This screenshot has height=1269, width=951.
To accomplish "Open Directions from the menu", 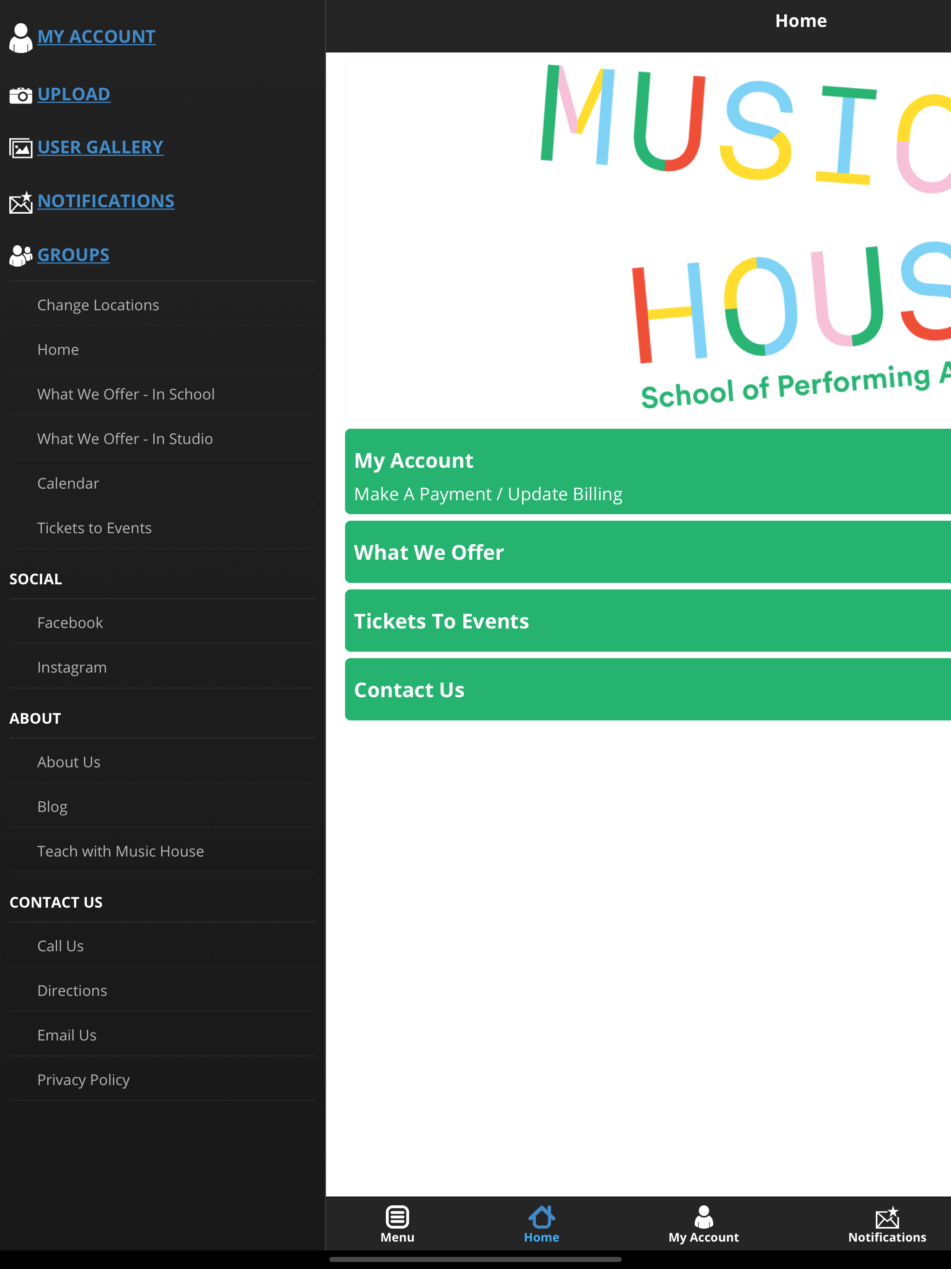I will point(163,991).
